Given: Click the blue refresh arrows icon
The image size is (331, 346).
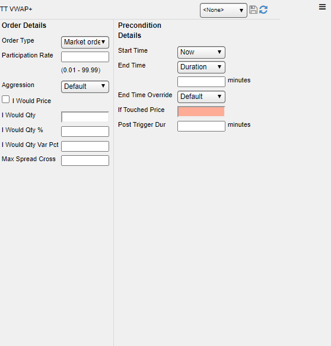Looking at the screenshot, I should (x=263, y=9).
